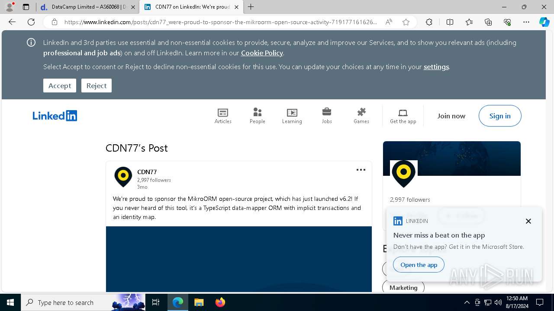Click the LinkedIn logo

[55, 116]
